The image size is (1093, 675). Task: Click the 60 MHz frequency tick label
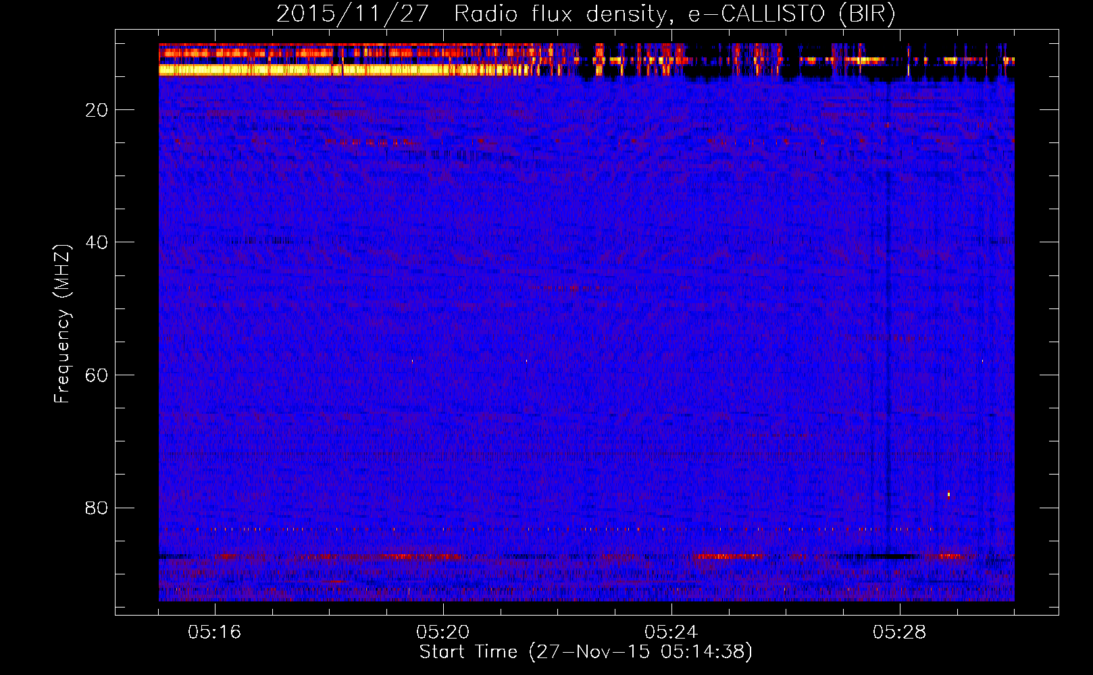point(97,375)
